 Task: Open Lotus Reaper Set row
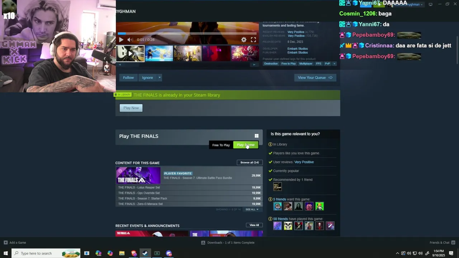189,187
